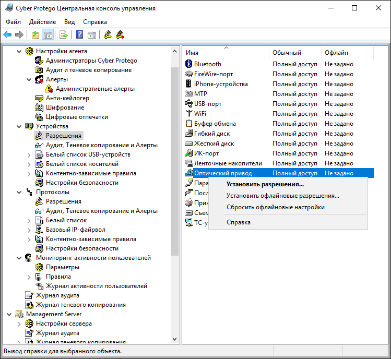Select Разрешения under Протоколы

click(x=64, y=201)
